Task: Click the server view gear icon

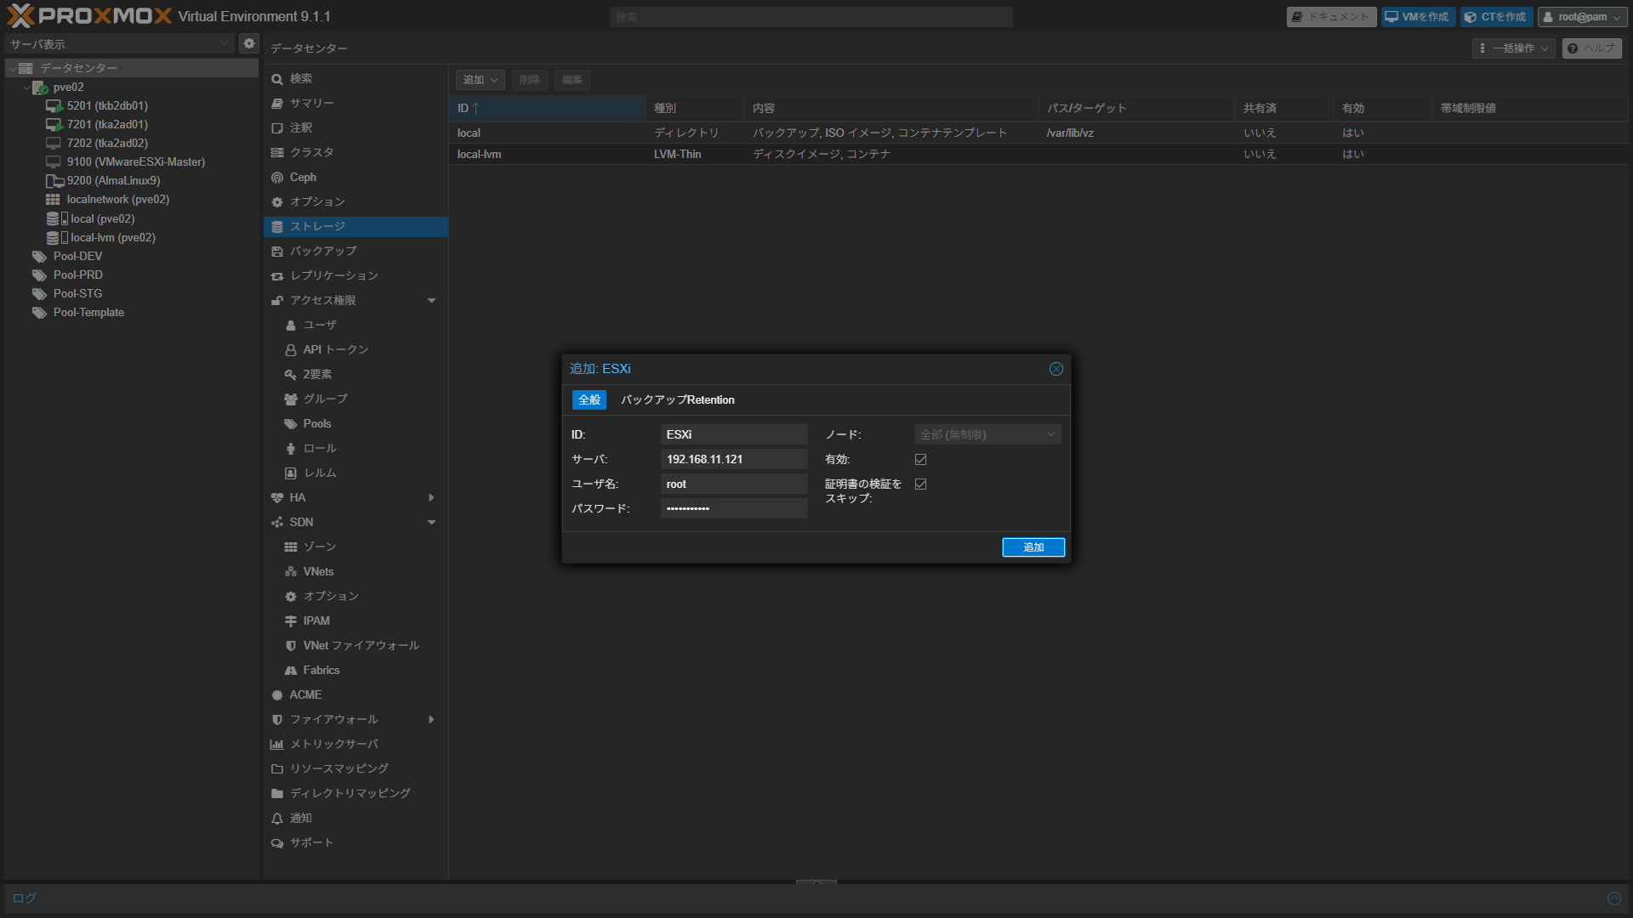Action: [x=249, y=43]
